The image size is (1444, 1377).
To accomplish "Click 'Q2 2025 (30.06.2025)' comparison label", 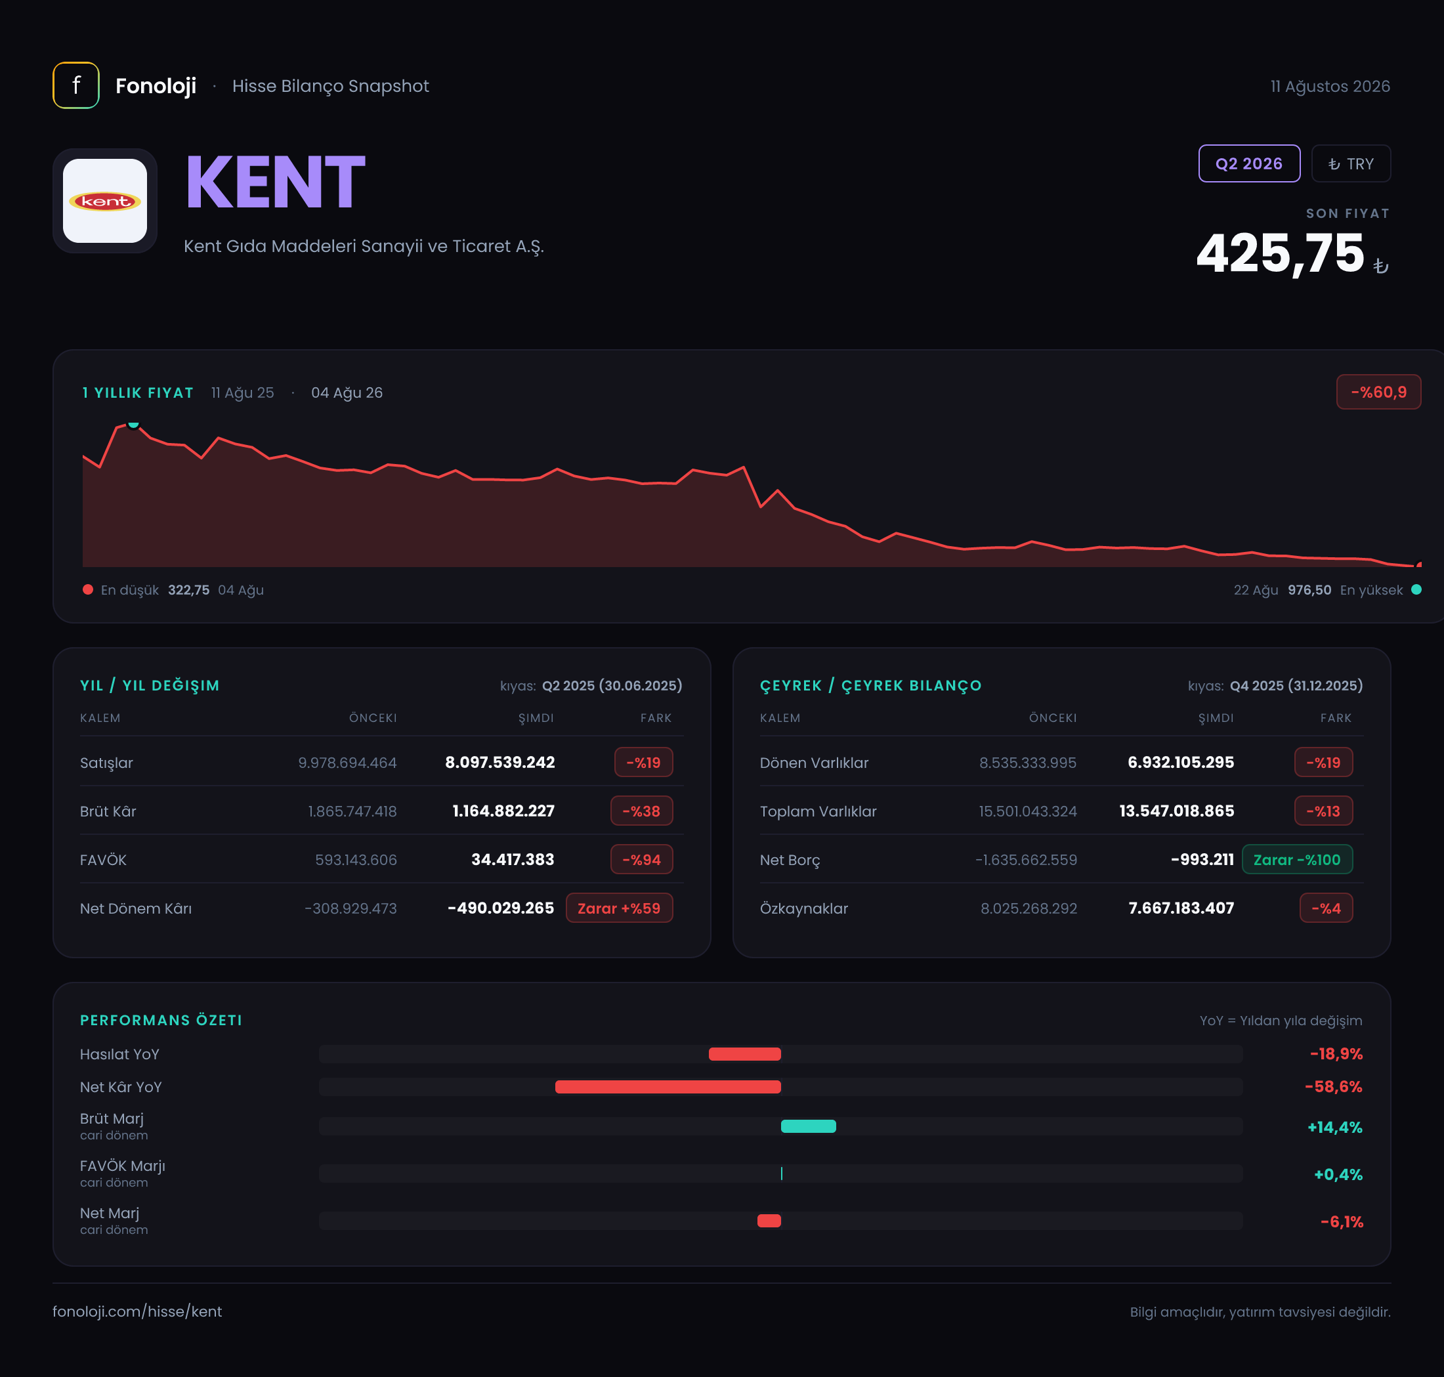I will tap(612, 685).
